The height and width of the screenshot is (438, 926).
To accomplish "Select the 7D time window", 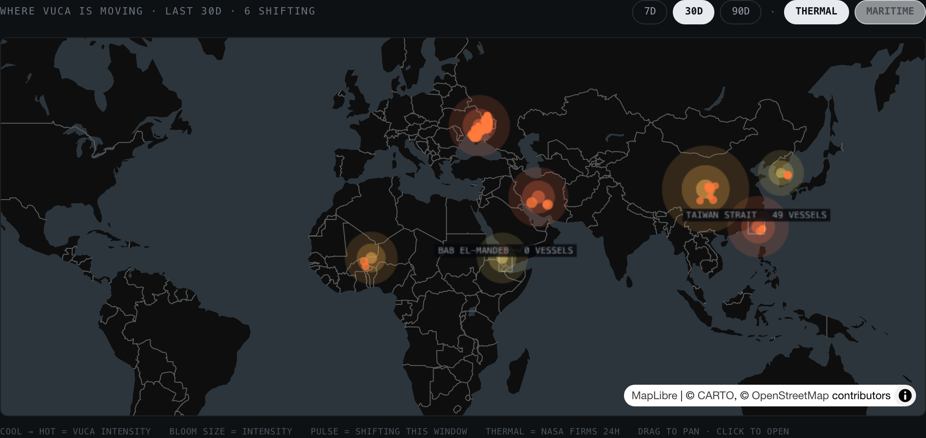I will pos(650,12).
